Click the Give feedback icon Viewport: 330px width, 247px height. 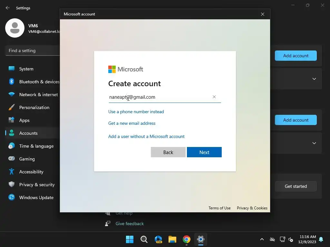pyautogui.click(x=108, y=224)
